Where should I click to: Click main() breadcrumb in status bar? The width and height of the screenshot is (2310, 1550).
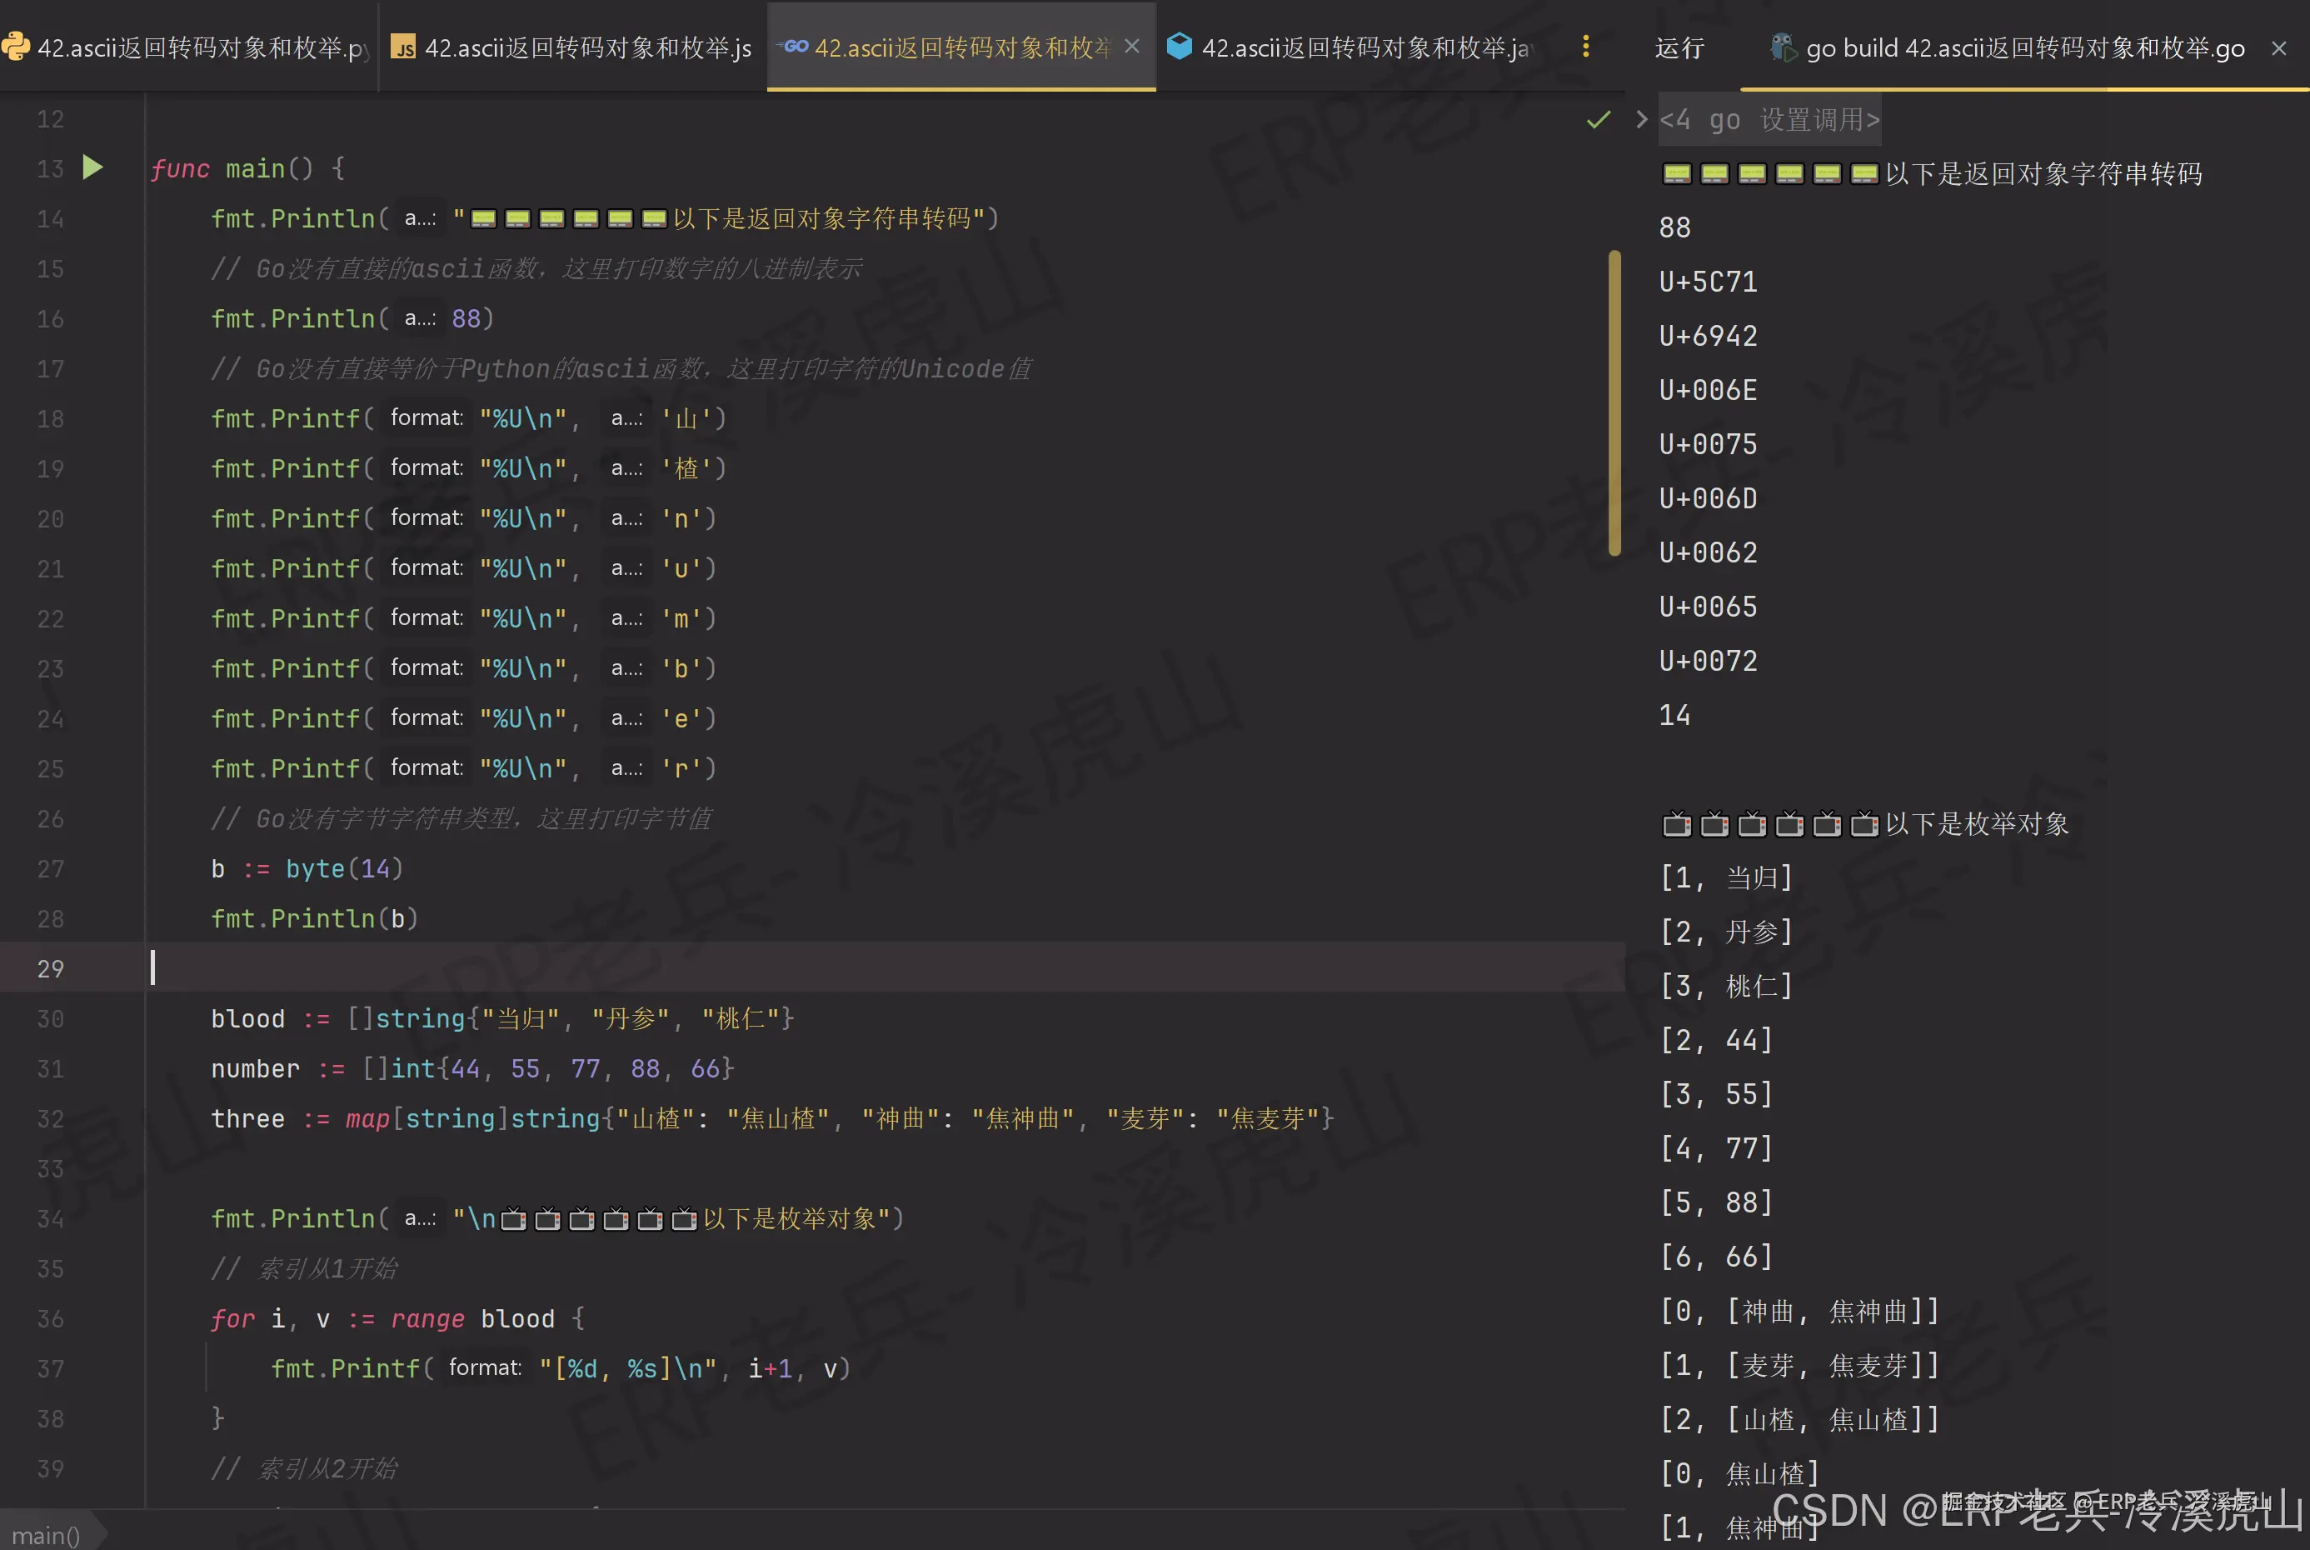tap(46, 1534)
